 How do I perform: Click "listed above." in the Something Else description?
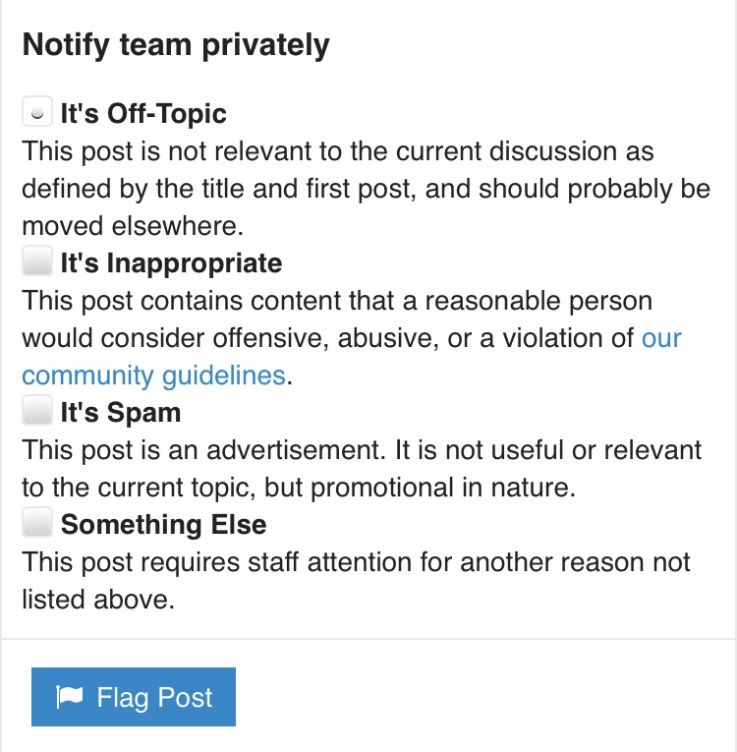[98, 600]
